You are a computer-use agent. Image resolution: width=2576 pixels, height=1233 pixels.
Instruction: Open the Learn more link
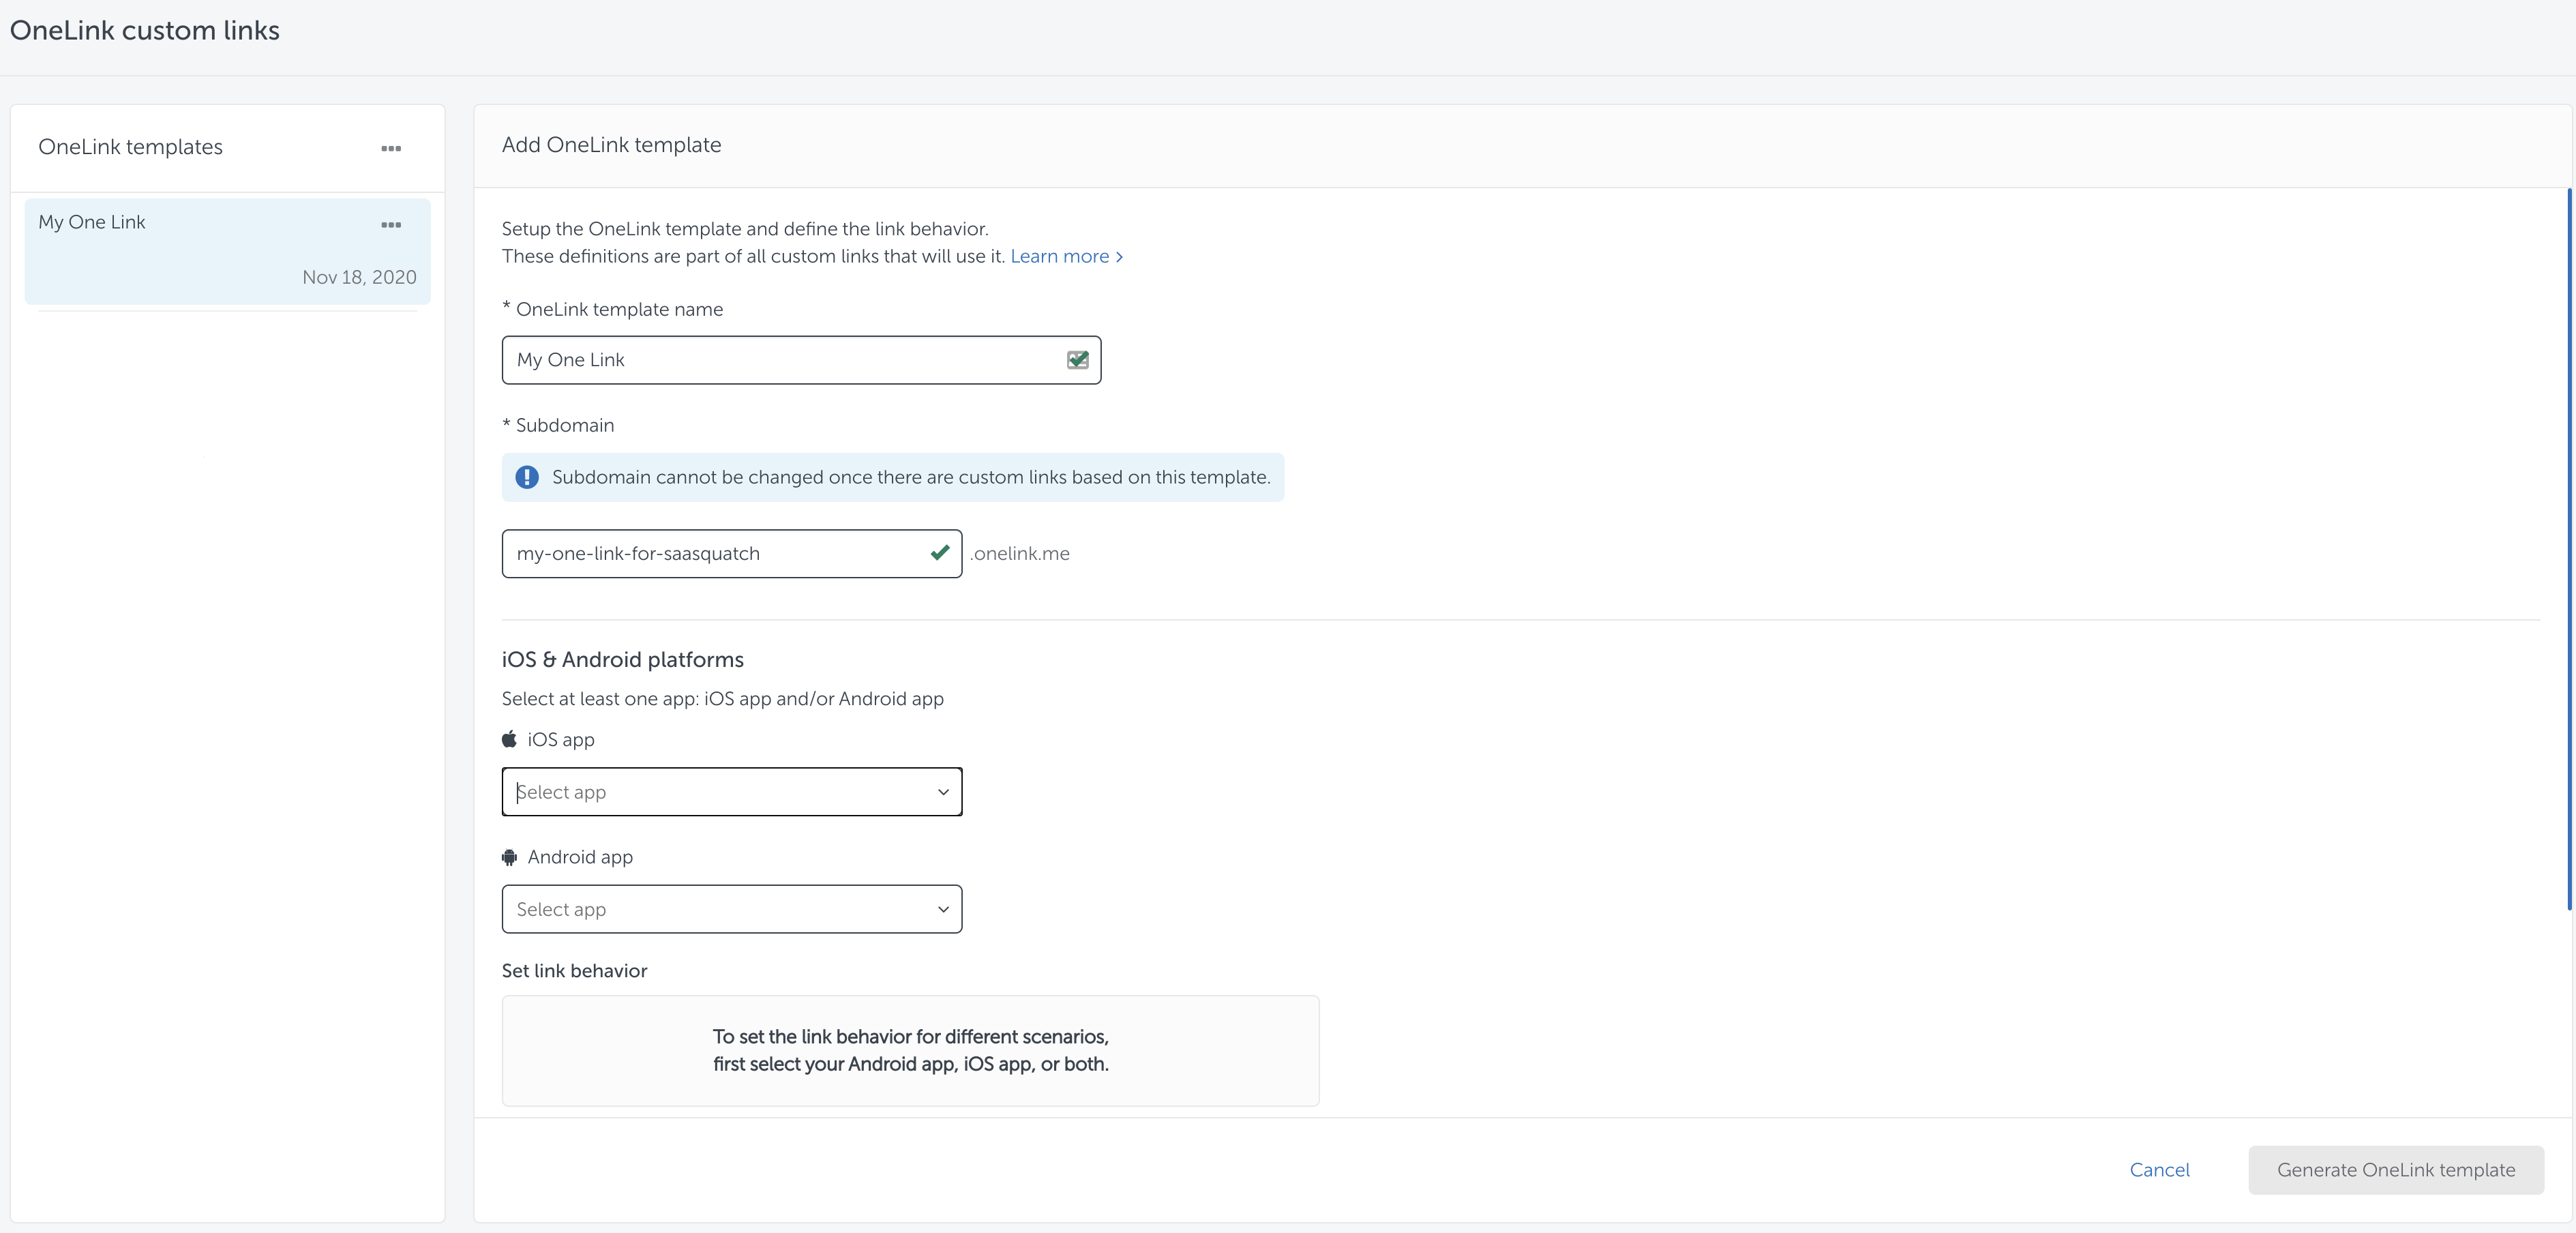click(x=1059, y=256)
